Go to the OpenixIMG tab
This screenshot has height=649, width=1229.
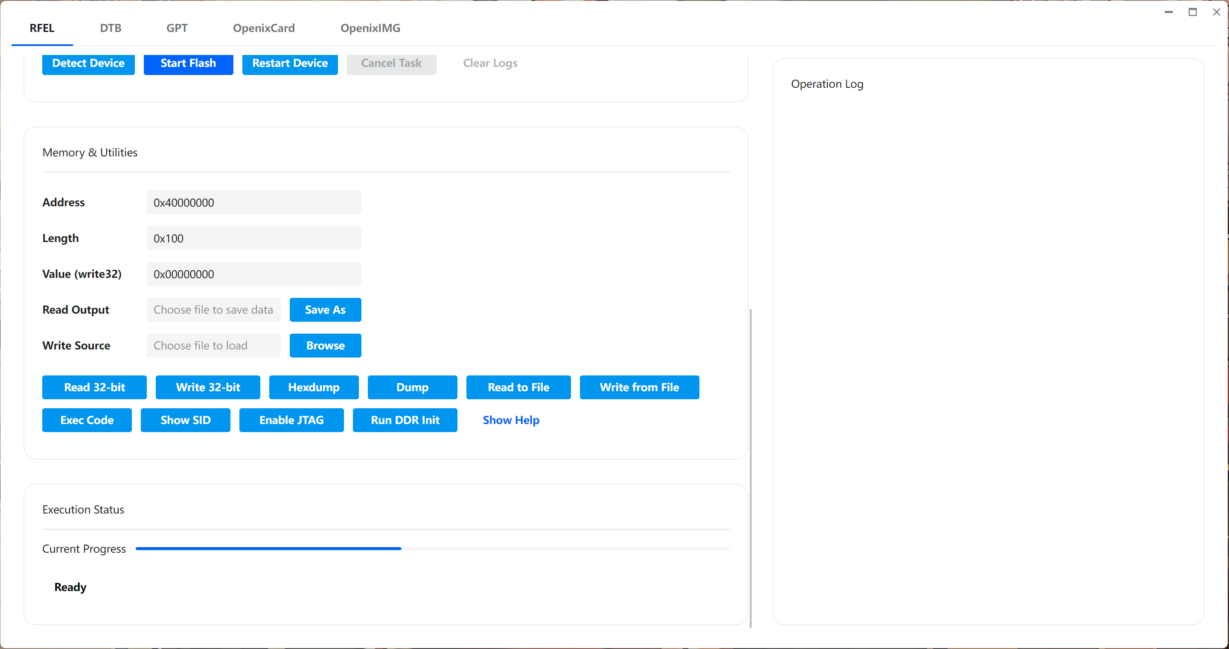(370, 28)
